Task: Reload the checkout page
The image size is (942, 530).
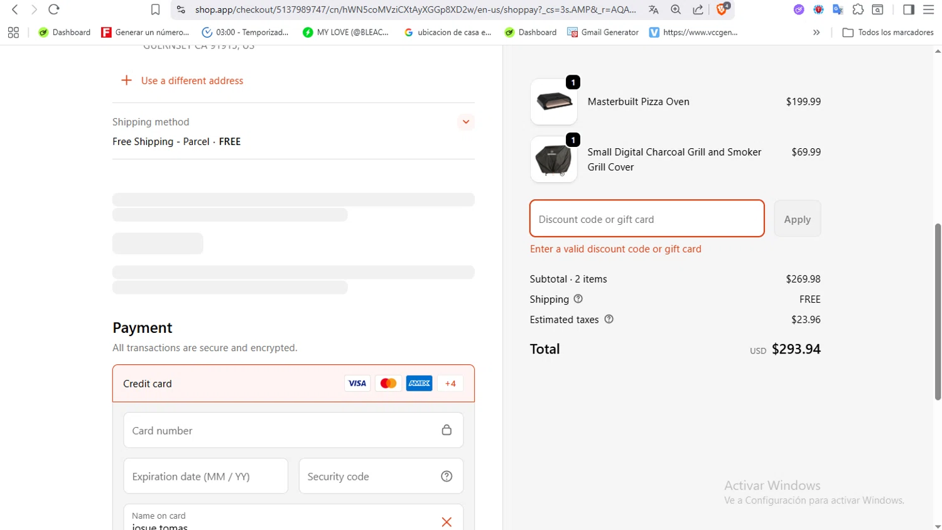Action: (x=54, y=9)
